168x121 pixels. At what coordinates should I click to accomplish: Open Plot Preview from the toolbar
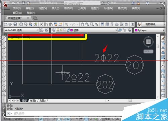coord(26,24)
